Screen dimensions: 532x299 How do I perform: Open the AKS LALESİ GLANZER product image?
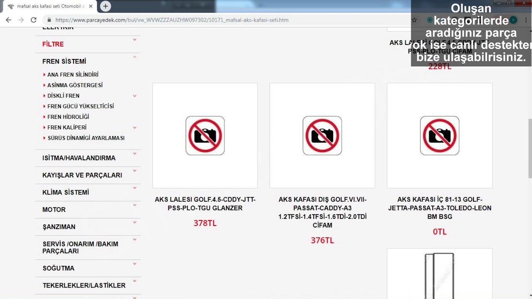pos(205,135)
